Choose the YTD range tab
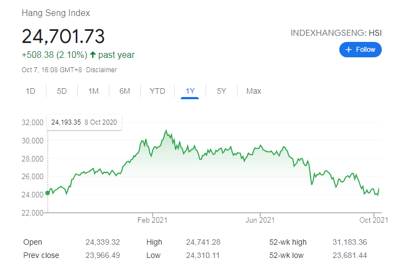This screenshot has width=410, height=280. [x=157, y=91]
